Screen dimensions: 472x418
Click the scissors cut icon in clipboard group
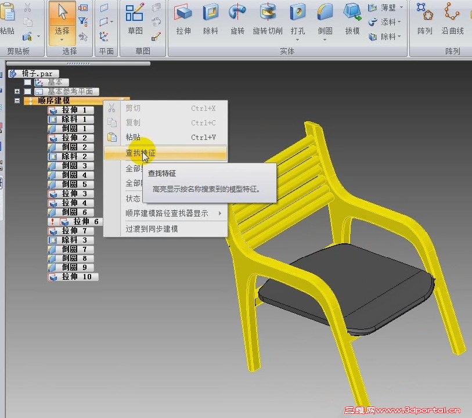[28, 8]
